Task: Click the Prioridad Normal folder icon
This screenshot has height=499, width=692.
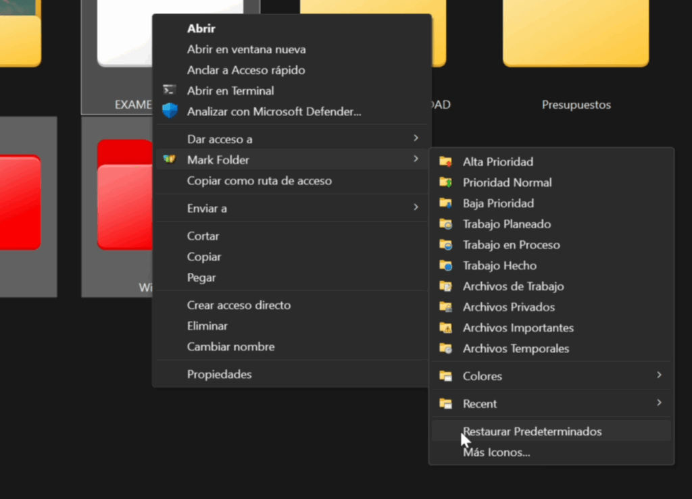Action: pyautogui.click(x=446, y=182)
